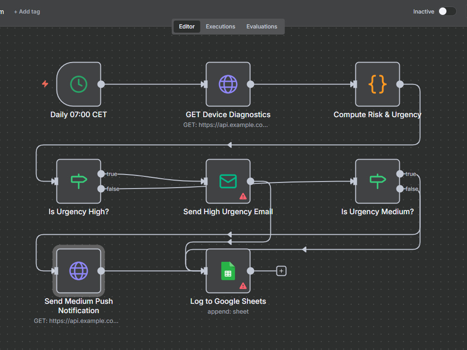Click the GET Device Diagnostics label
Screen dimensions: 467x350
click(228, 115)
